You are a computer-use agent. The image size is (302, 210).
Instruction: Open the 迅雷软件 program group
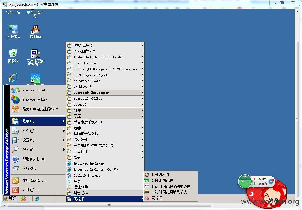[x=105, y=152]
